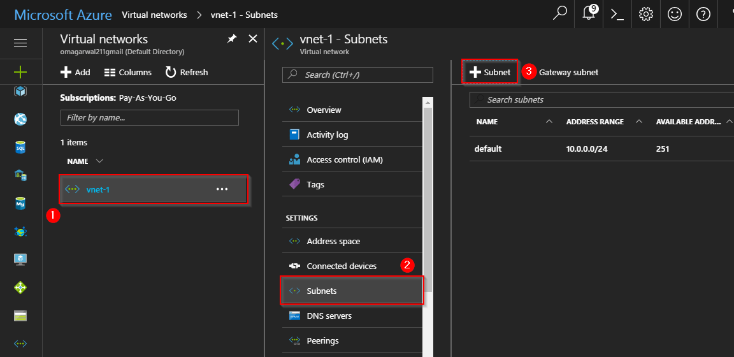Open SQL databases from left sidebar
This screenshot has height=357, width=734.
coord(20,147)
